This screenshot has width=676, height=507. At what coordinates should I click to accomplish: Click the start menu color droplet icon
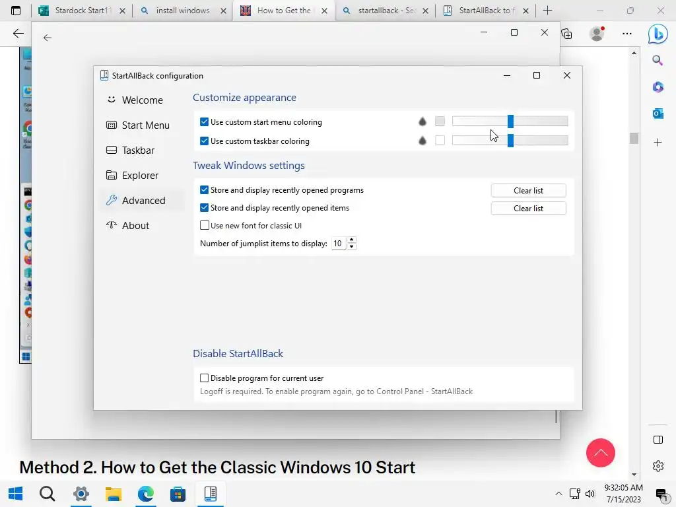pyautogui.click(x=422, y=122)
